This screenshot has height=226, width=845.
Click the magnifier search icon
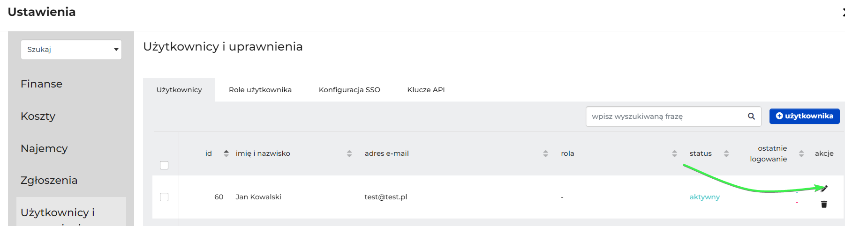coord(751,116)
